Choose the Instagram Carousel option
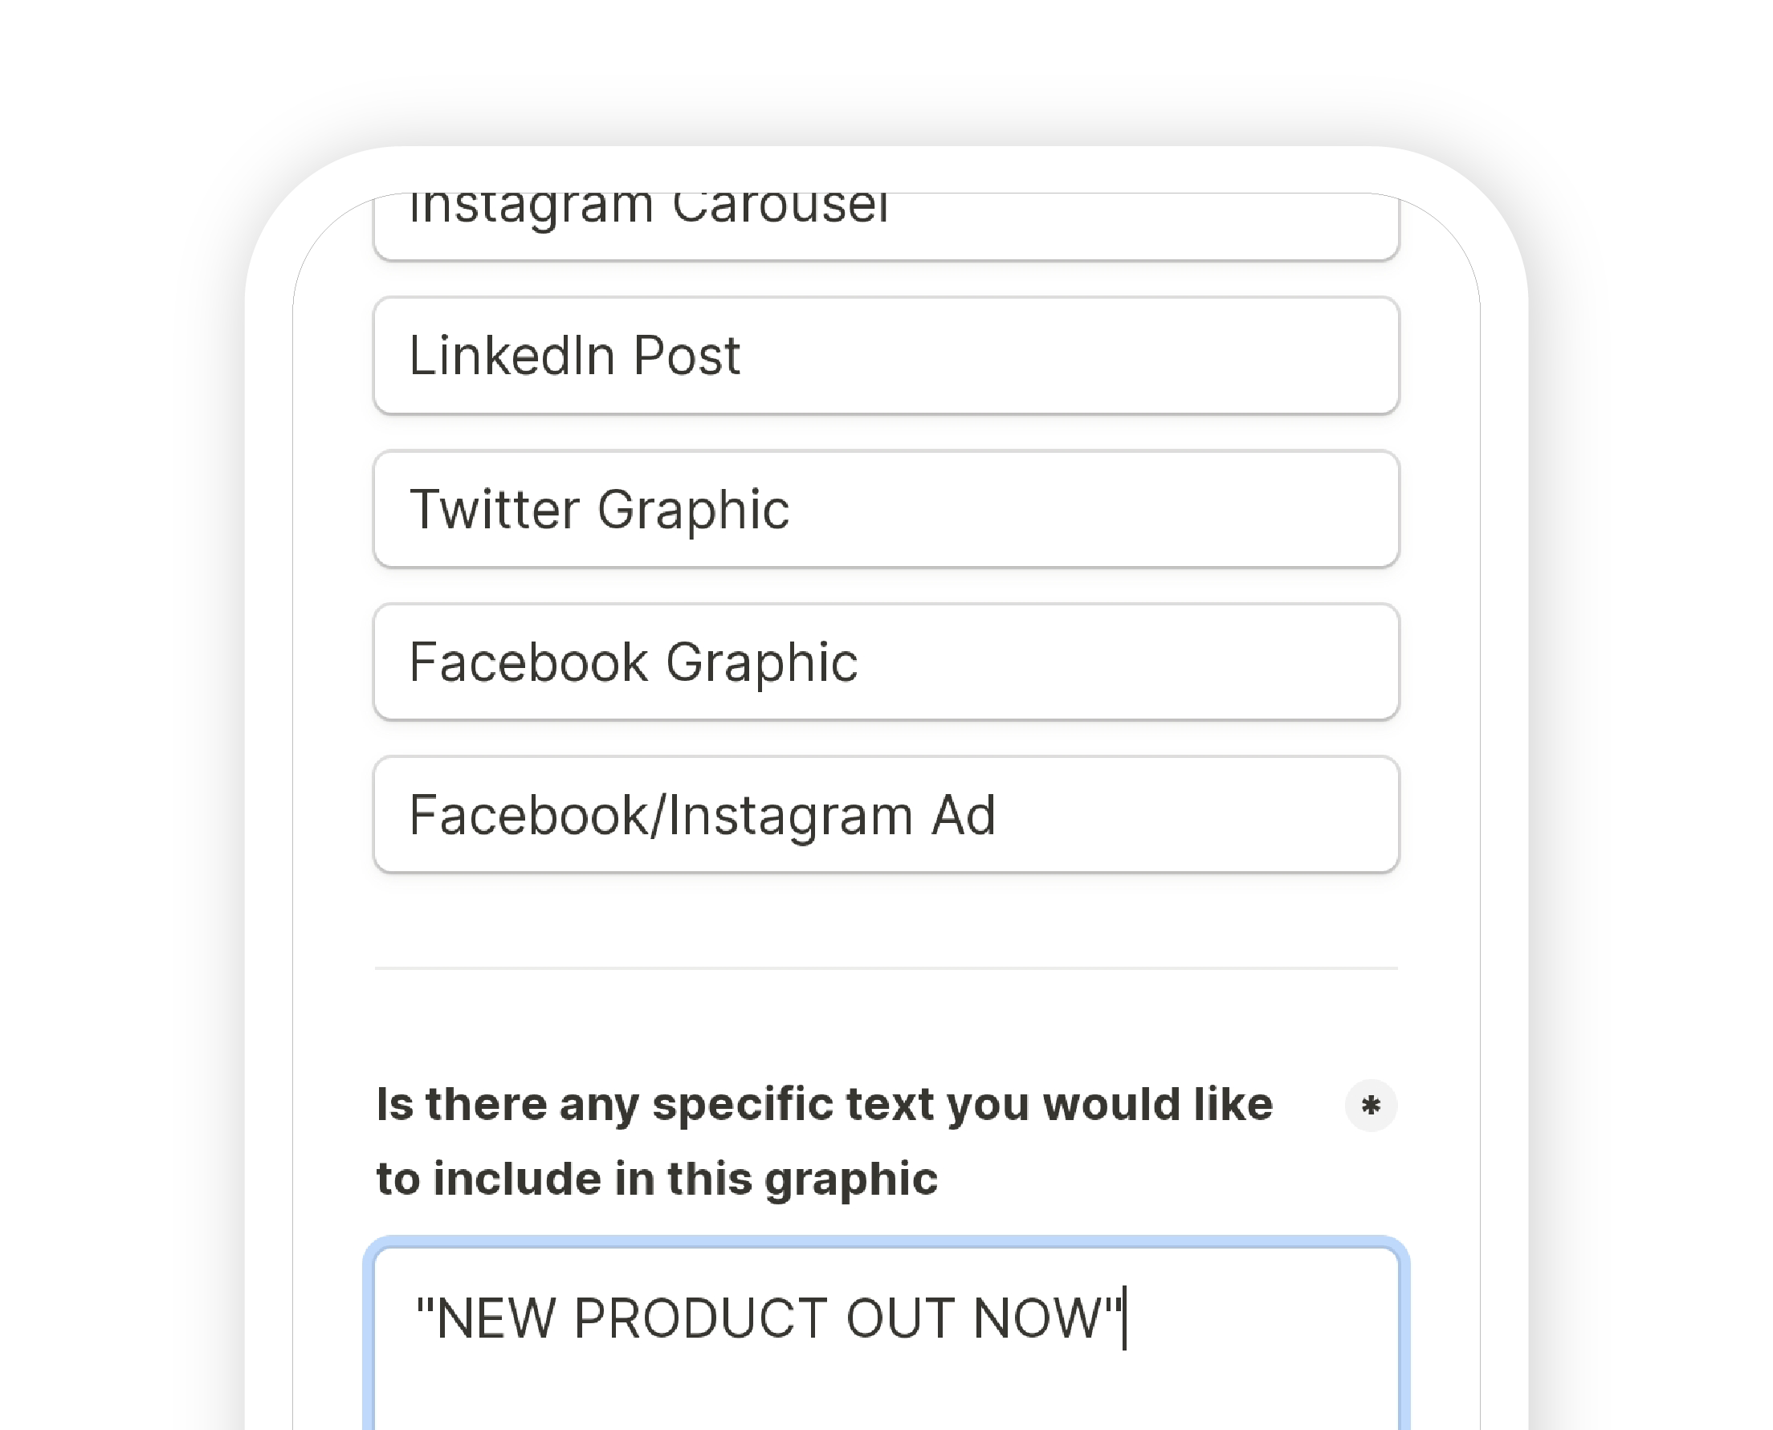Screen dimensions: 1773x1430 [x=886, y=222]
